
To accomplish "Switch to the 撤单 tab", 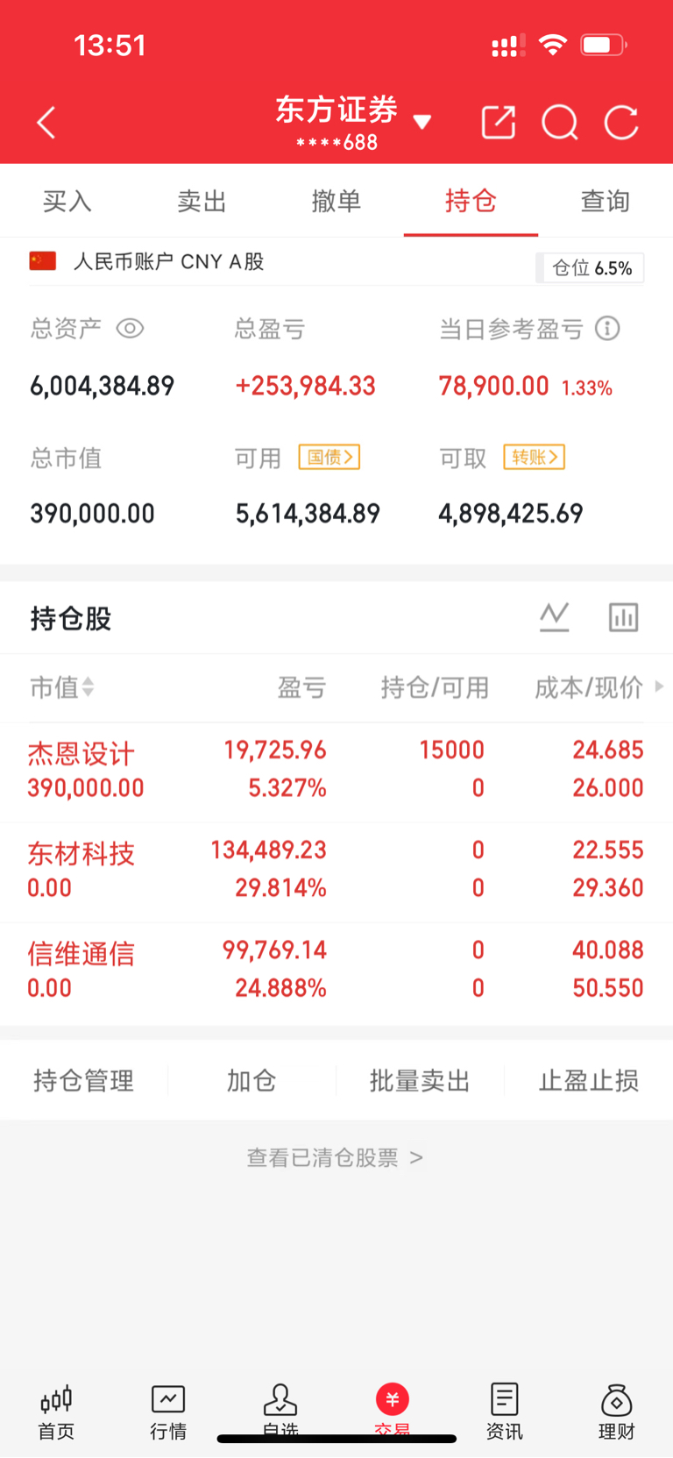I will pyautogui.click(x=336, y=201).
